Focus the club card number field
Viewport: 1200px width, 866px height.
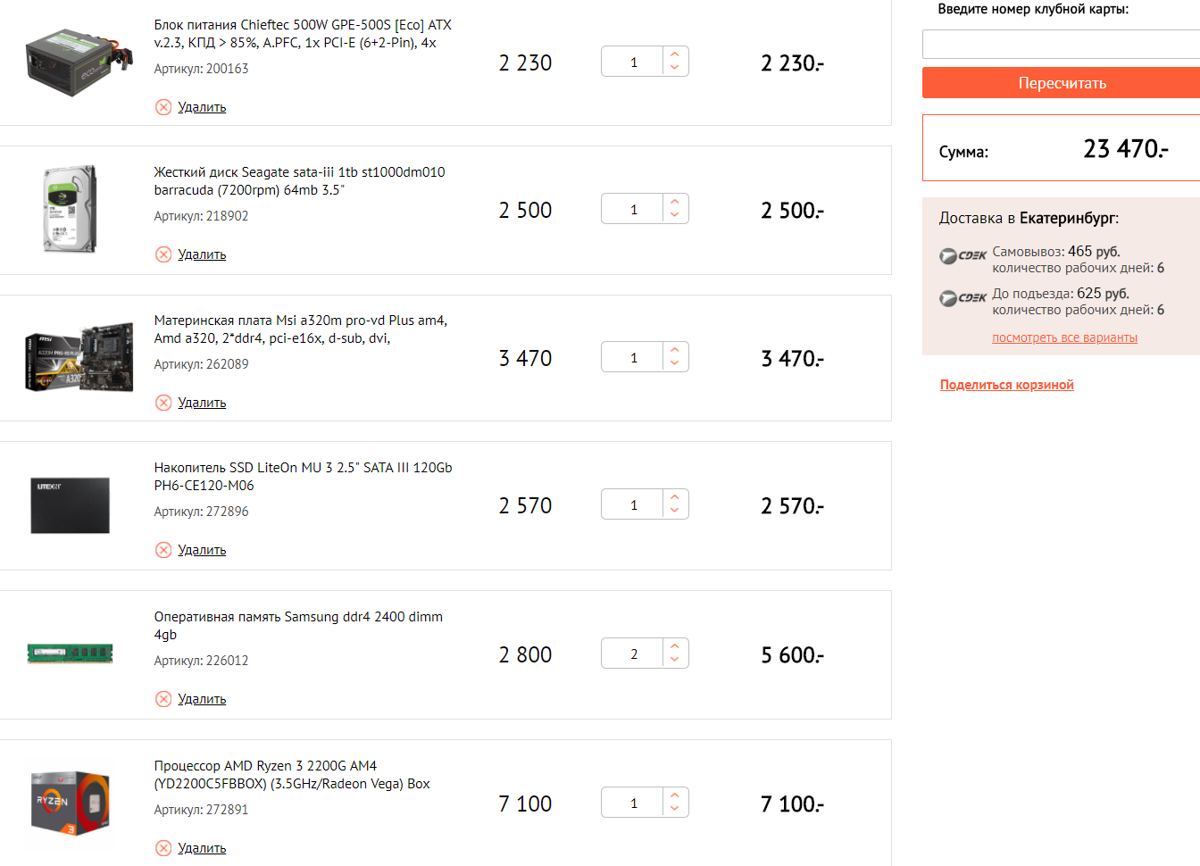tap(1061, 44)
